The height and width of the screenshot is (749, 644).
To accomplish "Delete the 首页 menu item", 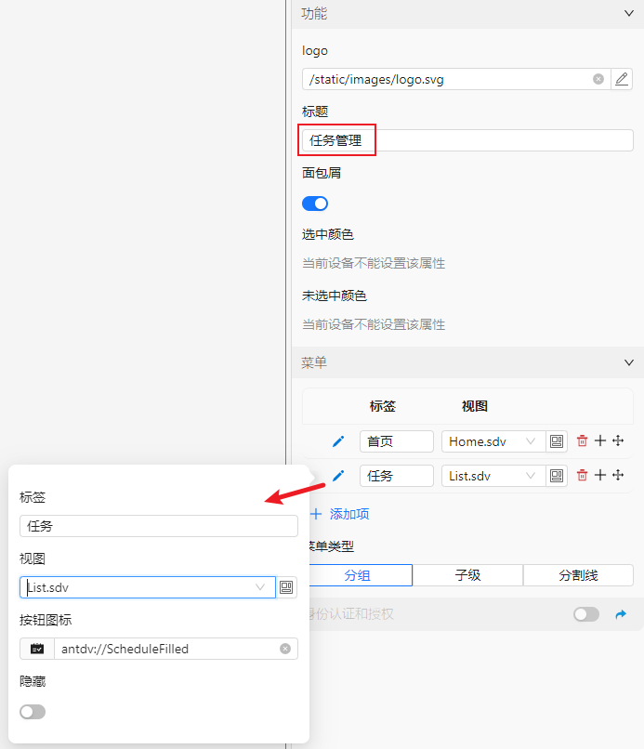I will [x=583, y=441].
